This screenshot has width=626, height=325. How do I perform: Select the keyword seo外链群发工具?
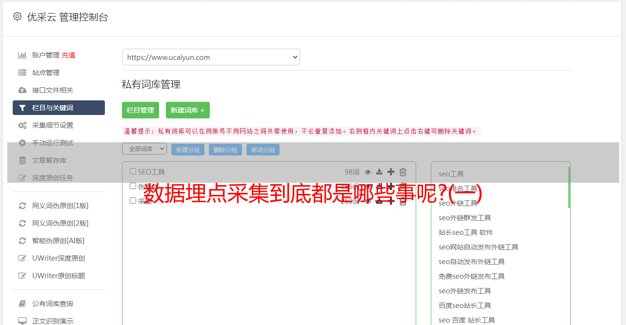(465, 218)
